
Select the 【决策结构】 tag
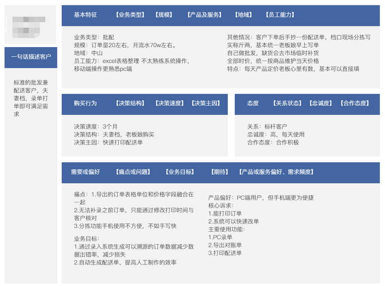130,103
